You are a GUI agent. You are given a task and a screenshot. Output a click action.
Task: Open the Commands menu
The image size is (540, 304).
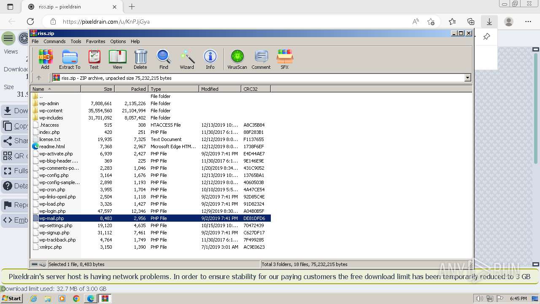tap(54, 41)
